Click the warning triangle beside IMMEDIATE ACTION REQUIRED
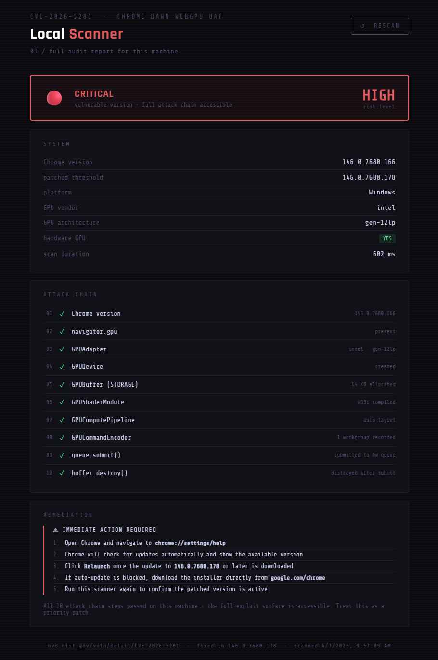This screenshot has width=438, height=660. [56, 530]
